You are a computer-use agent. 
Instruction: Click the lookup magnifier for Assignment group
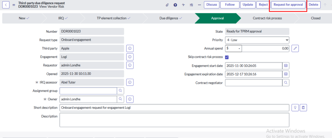(120, 90)
